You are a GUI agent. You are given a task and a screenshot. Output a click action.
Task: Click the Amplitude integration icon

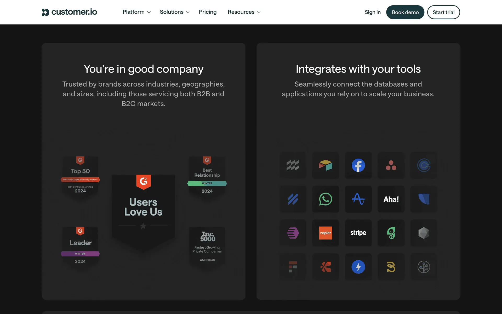coord(358,199)
